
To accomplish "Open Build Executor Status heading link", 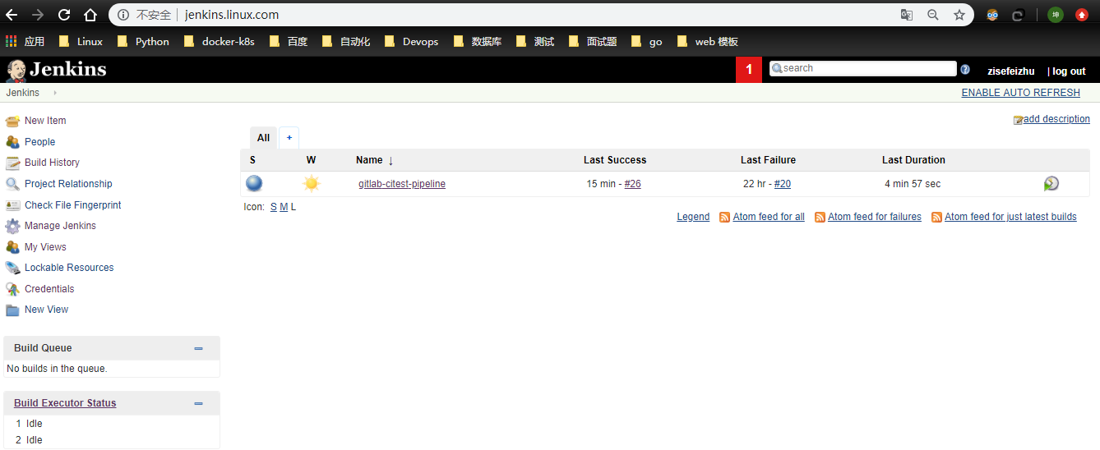I will point(65,403).
